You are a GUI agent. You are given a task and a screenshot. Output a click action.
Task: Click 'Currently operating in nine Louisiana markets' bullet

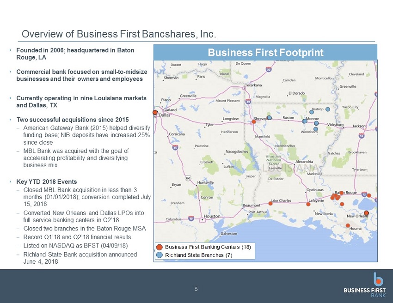[x=81, y=102]
